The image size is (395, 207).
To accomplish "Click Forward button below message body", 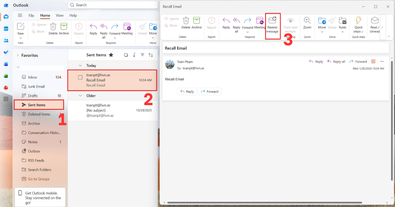I will [209, 91].
